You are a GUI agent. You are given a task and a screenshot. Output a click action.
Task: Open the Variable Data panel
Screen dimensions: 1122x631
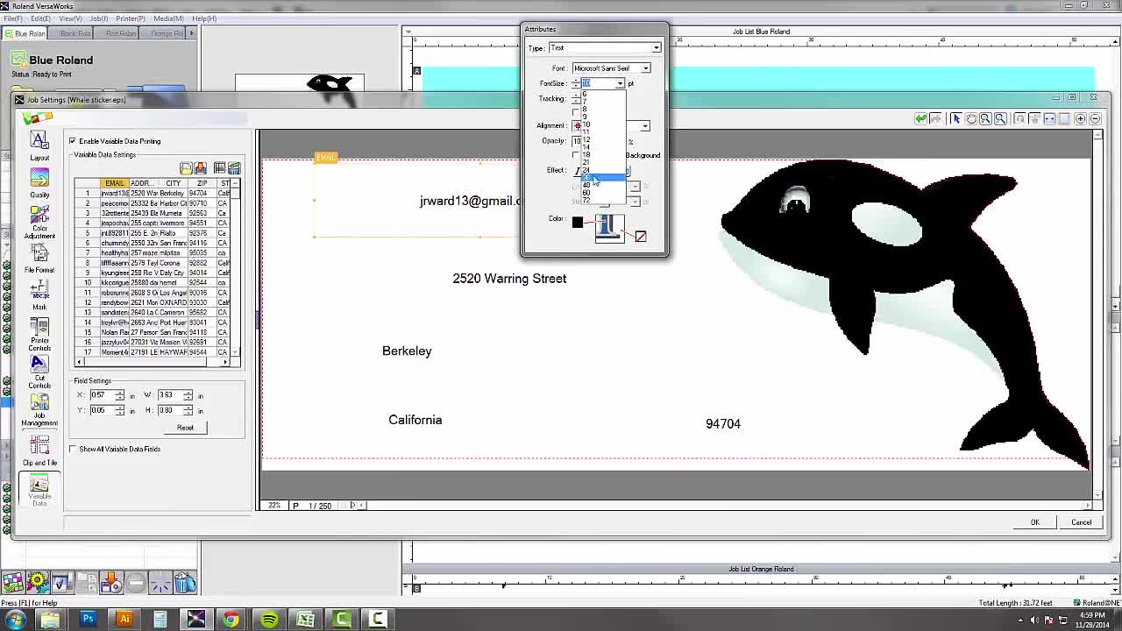pyautogui.click(x=39, y=491)
